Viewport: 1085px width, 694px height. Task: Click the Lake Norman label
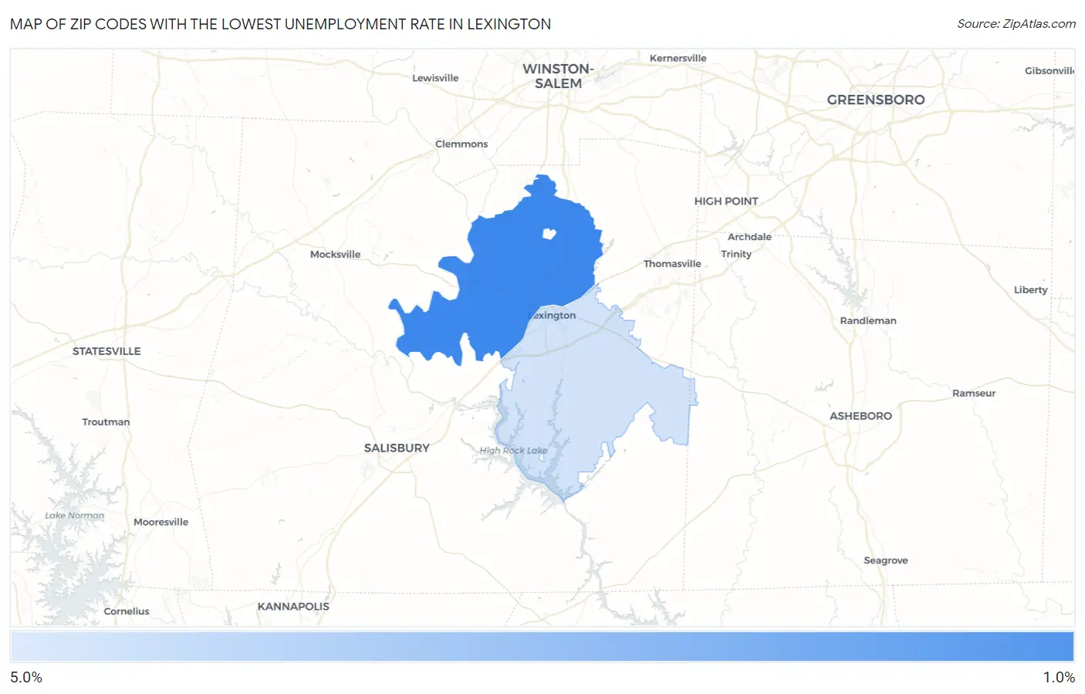point(74,516)
